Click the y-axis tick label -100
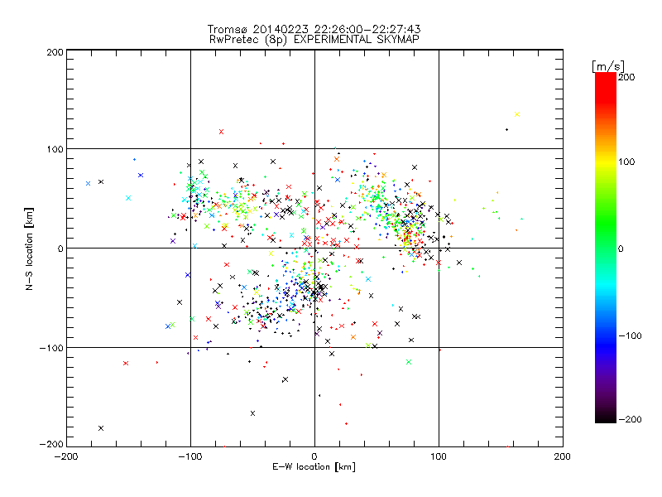The width and height of the screenshot is (662, 497). [x=51, y=348]
